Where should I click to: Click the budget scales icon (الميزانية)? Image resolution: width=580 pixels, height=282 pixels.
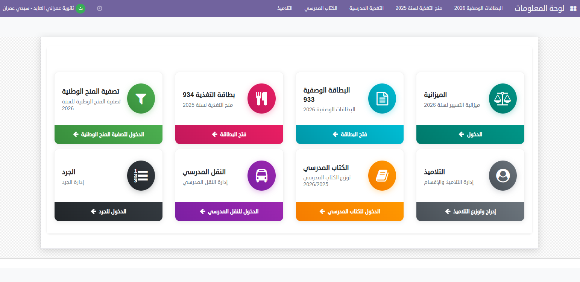pyautogui.click(x=503, y=99)
